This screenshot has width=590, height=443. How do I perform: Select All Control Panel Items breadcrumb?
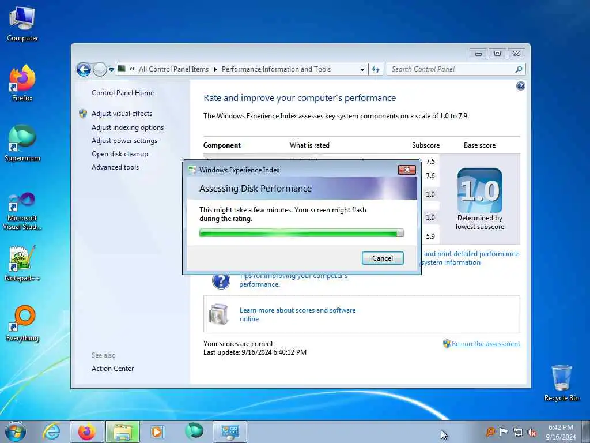click(x=173, y=69)
